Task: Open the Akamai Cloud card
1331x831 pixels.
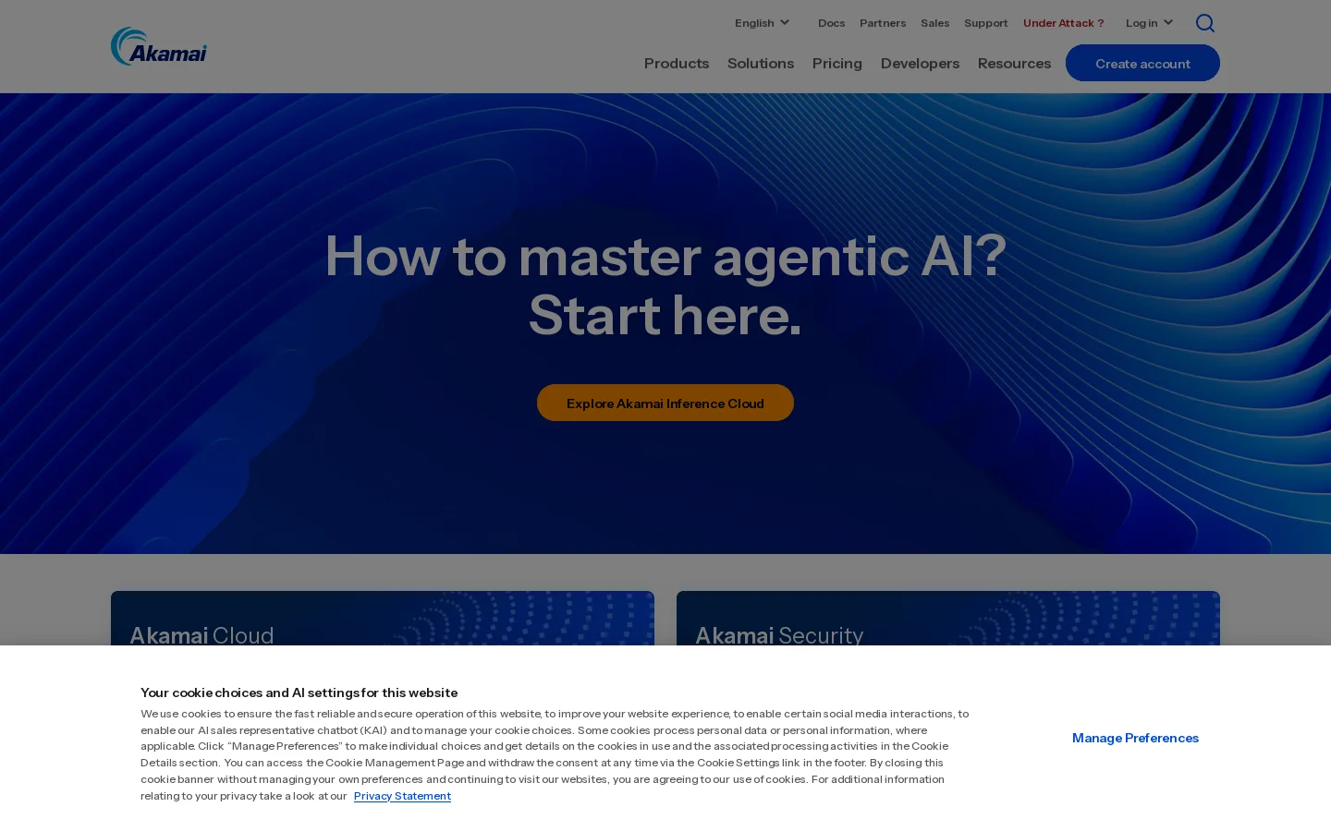Action: (383, 619)
